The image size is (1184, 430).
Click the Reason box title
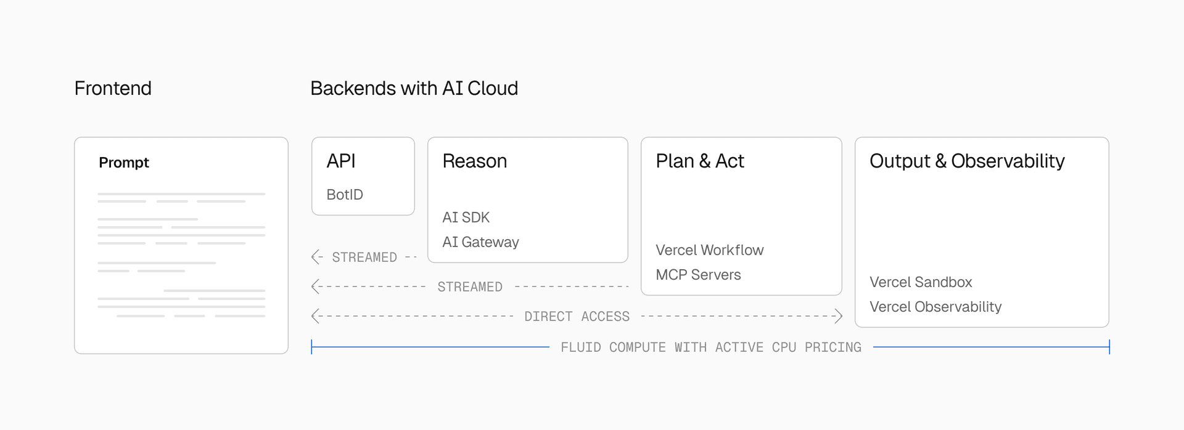click(474, 161)
